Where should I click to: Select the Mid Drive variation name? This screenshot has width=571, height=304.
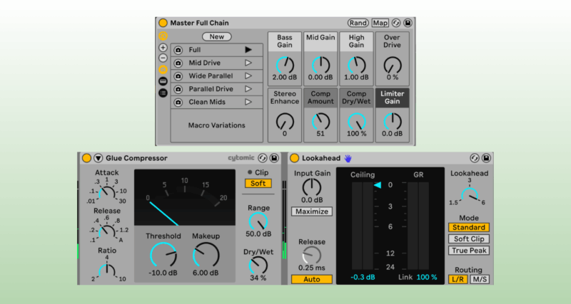click(205, 63)
